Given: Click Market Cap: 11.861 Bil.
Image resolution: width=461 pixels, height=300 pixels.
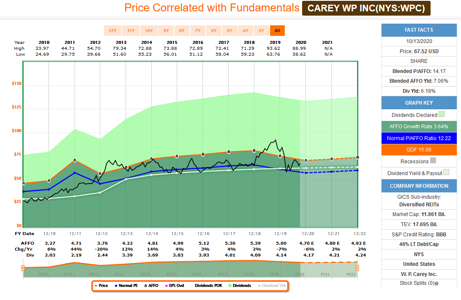Looking at the screenshot, I should coord(419,214).
